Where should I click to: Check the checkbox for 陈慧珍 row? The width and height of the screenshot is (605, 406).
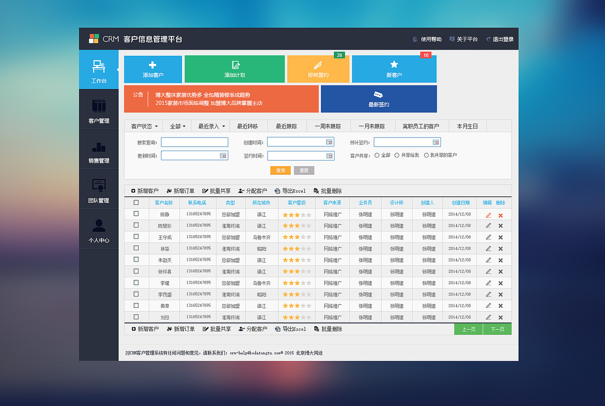coord(136,225)
